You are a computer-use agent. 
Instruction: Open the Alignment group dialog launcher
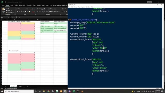coord(61,14)
